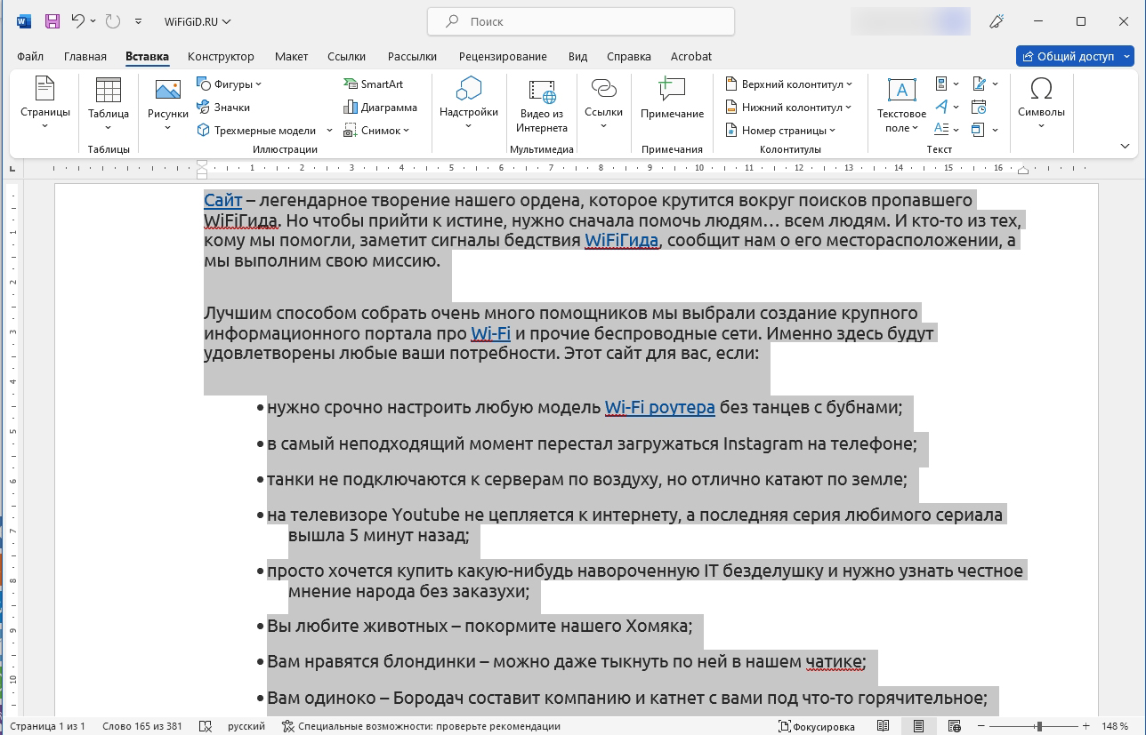This screenshot has width=1146, height=735.
Task: Click the language indicator русский
Action: point(246,726)
